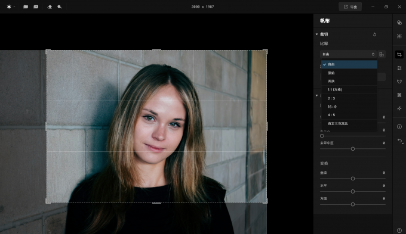This screenshot has width=406, height=234.
Task: Open the sparkle effects icon in sidebar
Action: point(399,108)
